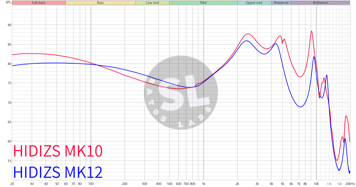The width and height of the screenshot is (356, 187).
Task: Click the Sato3 Labs watermark logo
Action: (181, 92)
